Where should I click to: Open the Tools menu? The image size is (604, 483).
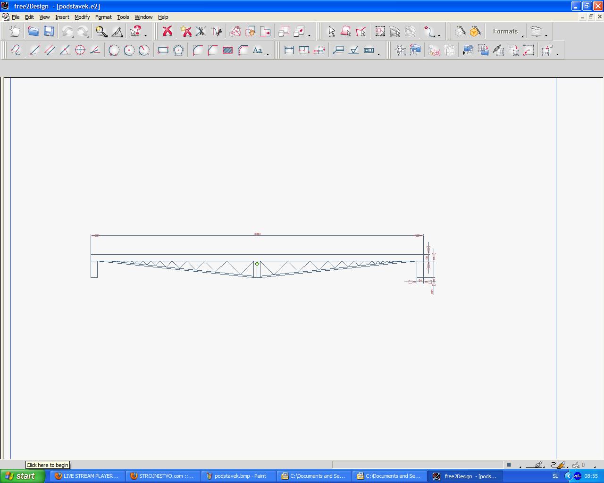click(123, 17)
